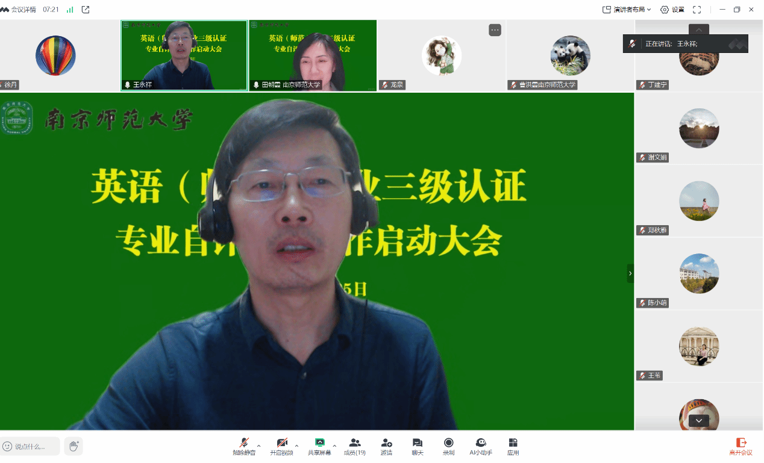This screenshot has height=463, width=764.
Task: Open meeting details at top left
Action: (x=19, y=10)
